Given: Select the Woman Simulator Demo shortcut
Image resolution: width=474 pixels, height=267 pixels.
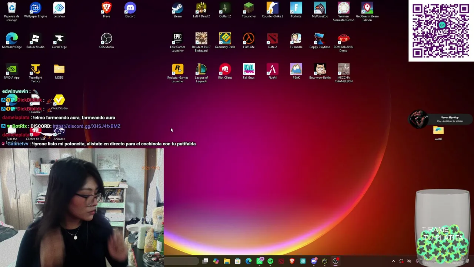Looking at the screenshot, I should pyautogui.click(x=344, y=12).
